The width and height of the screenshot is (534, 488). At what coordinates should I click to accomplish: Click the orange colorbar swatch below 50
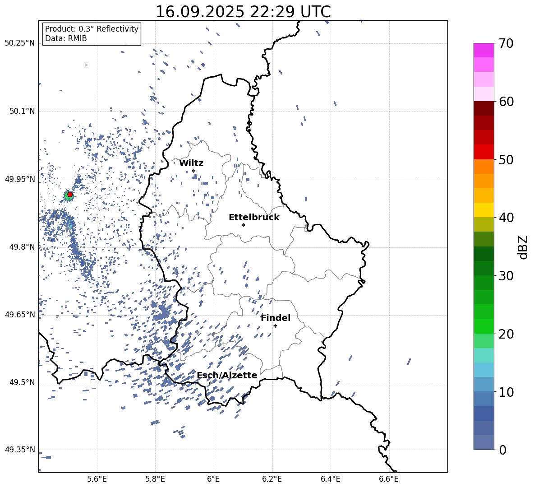pos(483,166)
